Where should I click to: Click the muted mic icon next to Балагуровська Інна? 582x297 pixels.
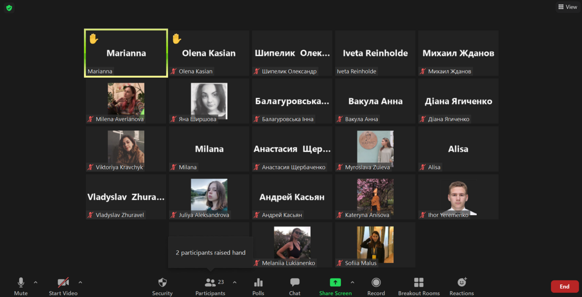click(x=257, y=119)
